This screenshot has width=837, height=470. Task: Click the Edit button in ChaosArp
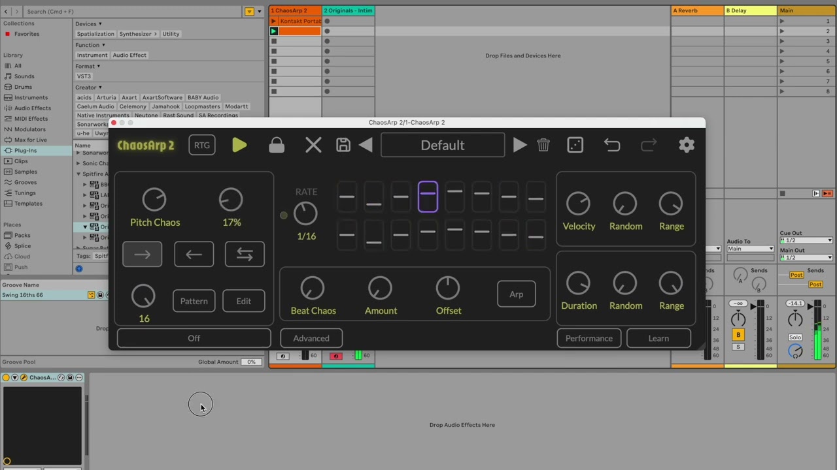click(244, 301)
